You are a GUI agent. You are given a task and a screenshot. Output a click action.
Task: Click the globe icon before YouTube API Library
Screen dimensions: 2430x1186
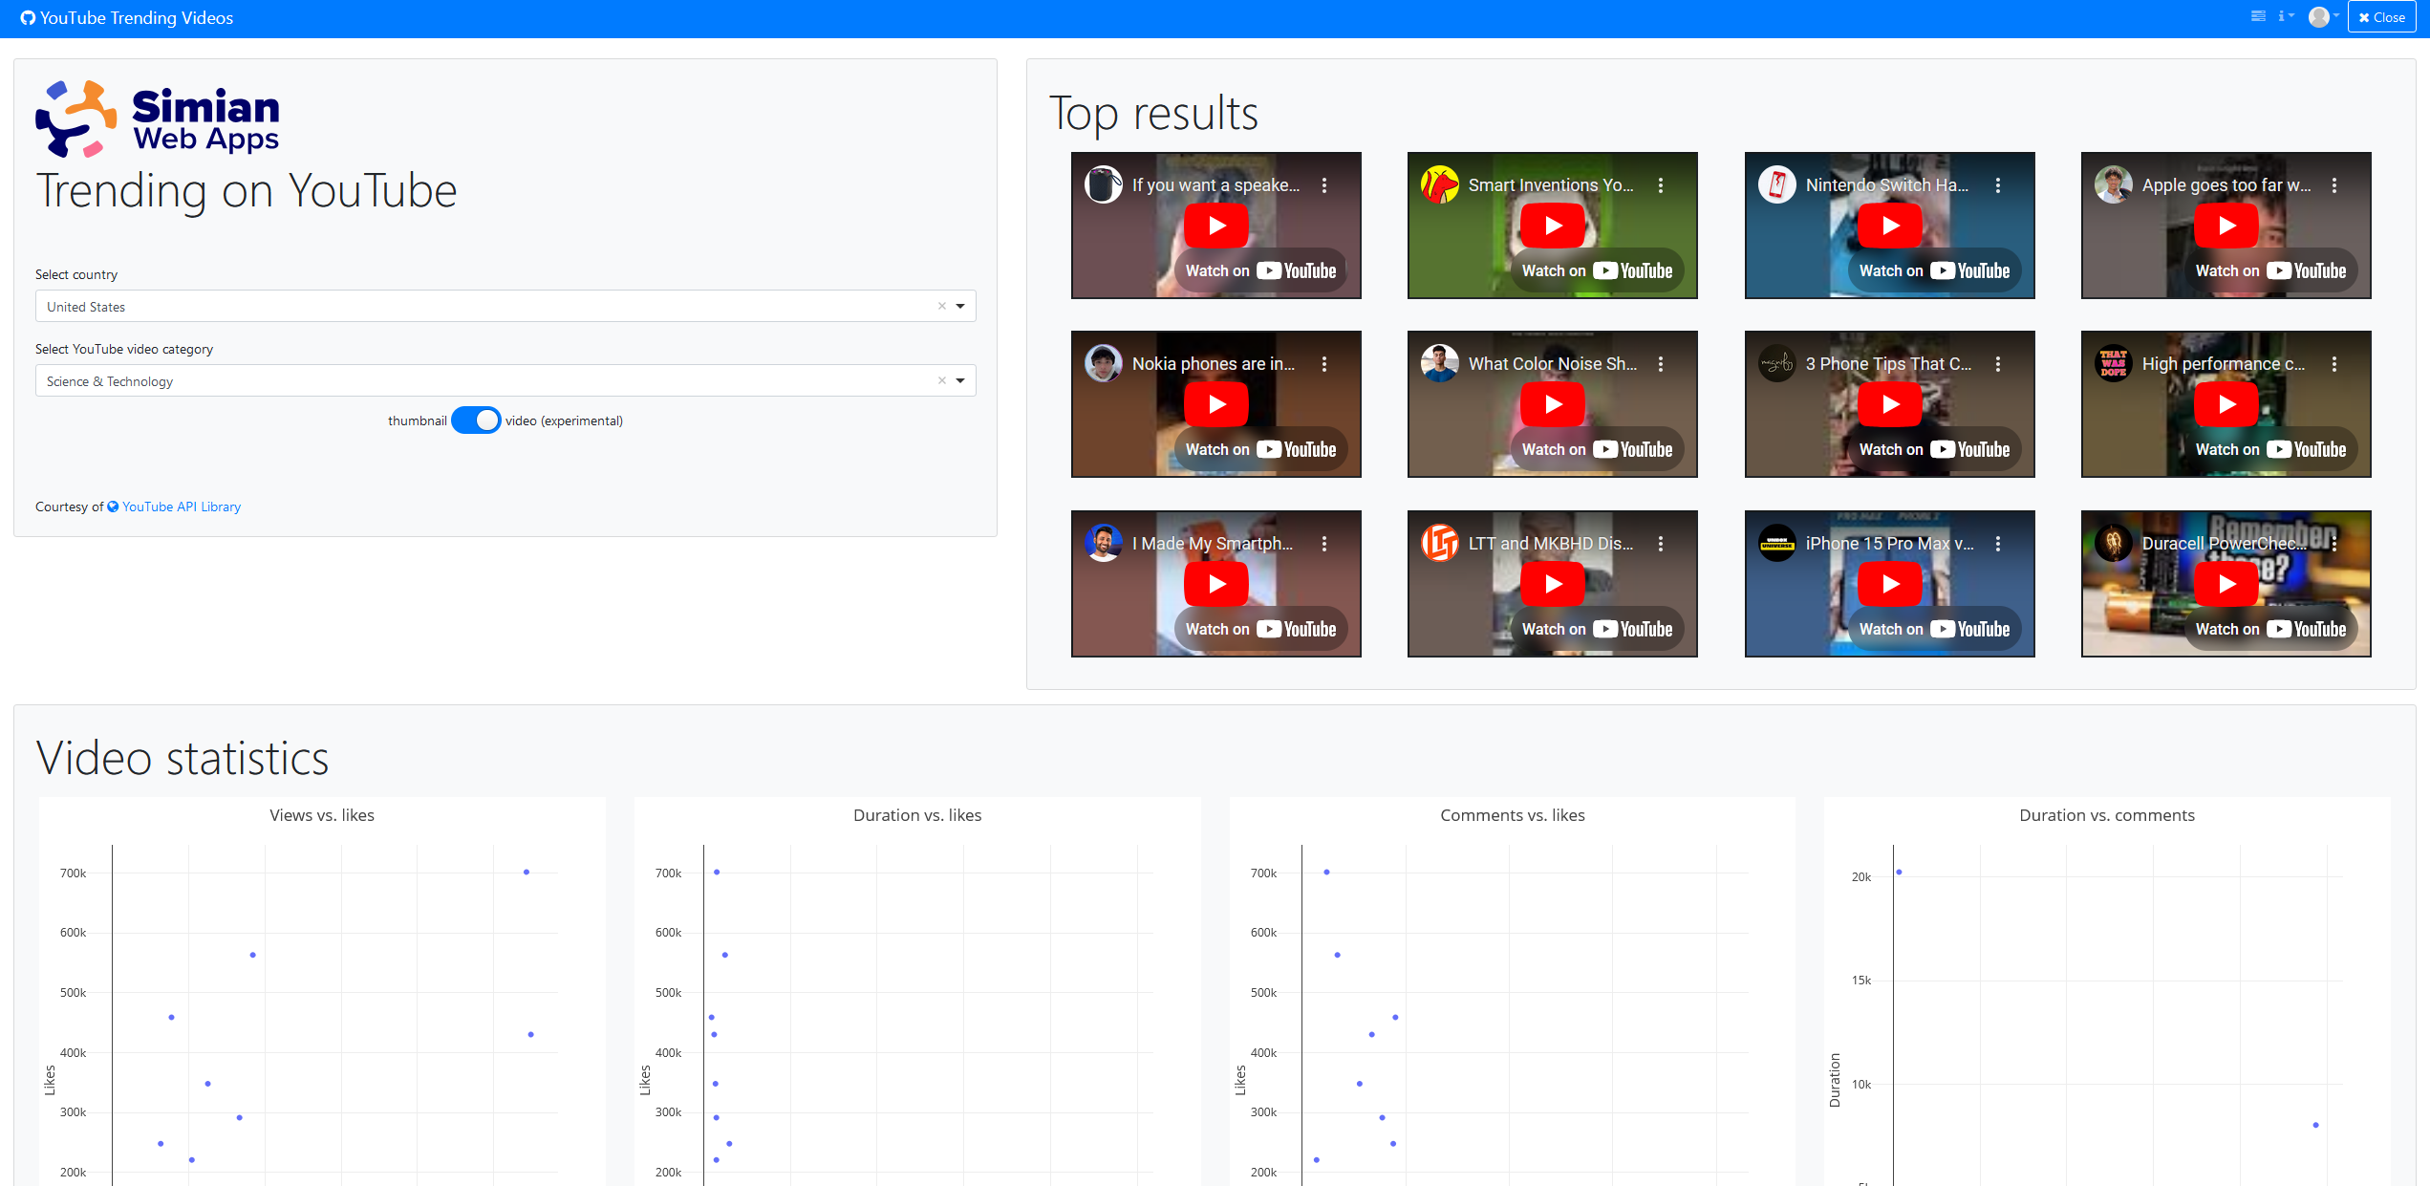coord(113,507)
